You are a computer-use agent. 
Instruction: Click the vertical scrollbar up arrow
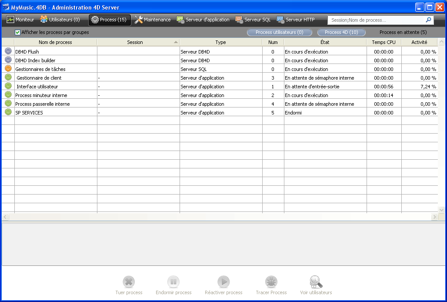[441, 42]
